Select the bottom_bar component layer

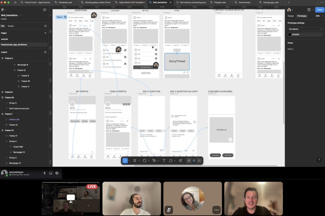(x=14, y=119)
